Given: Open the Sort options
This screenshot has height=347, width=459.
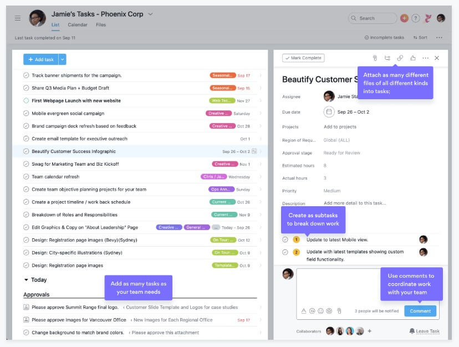Looking at the screenshot, I should tap(420, 38).
